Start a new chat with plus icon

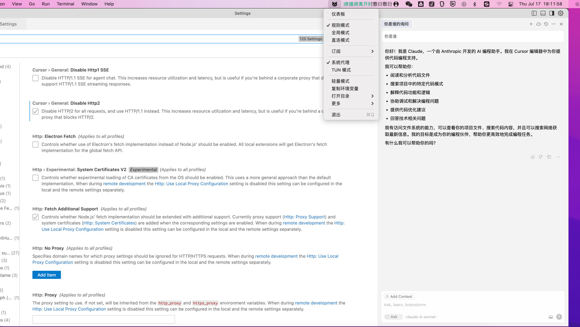(x=531, y=24)
